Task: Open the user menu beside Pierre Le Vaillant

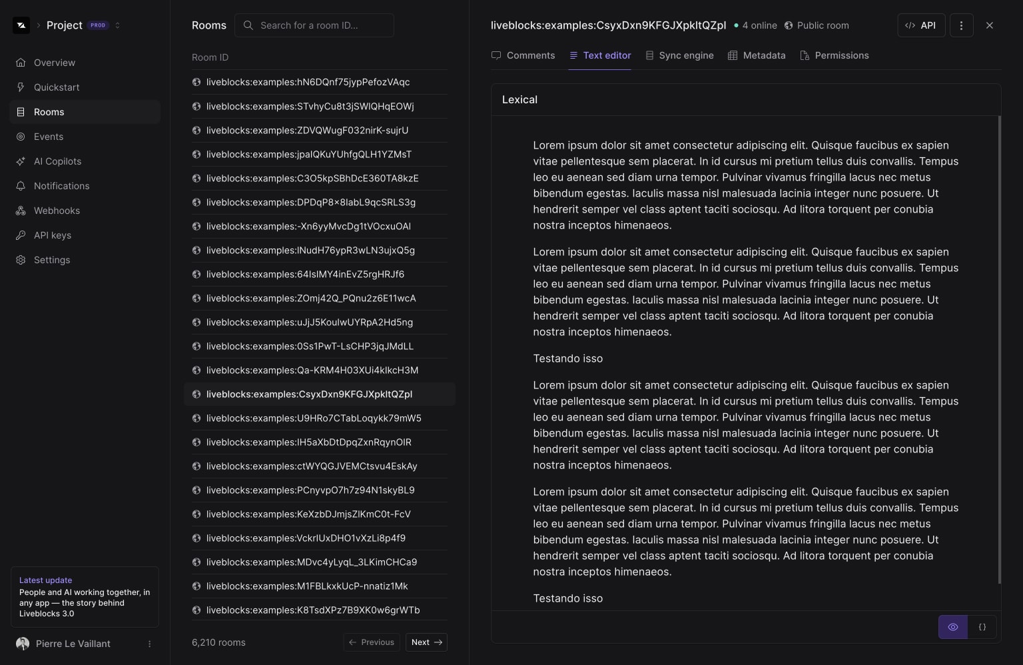Action: (149, 644)
